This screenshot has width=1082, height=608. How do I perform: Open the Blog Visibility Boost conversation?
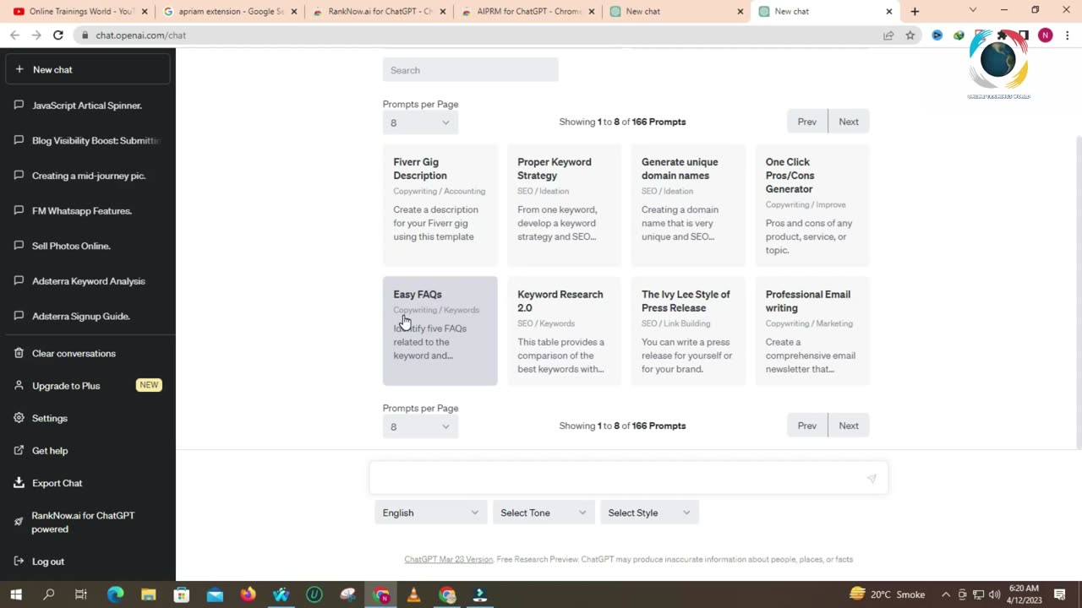click(88, 140)
